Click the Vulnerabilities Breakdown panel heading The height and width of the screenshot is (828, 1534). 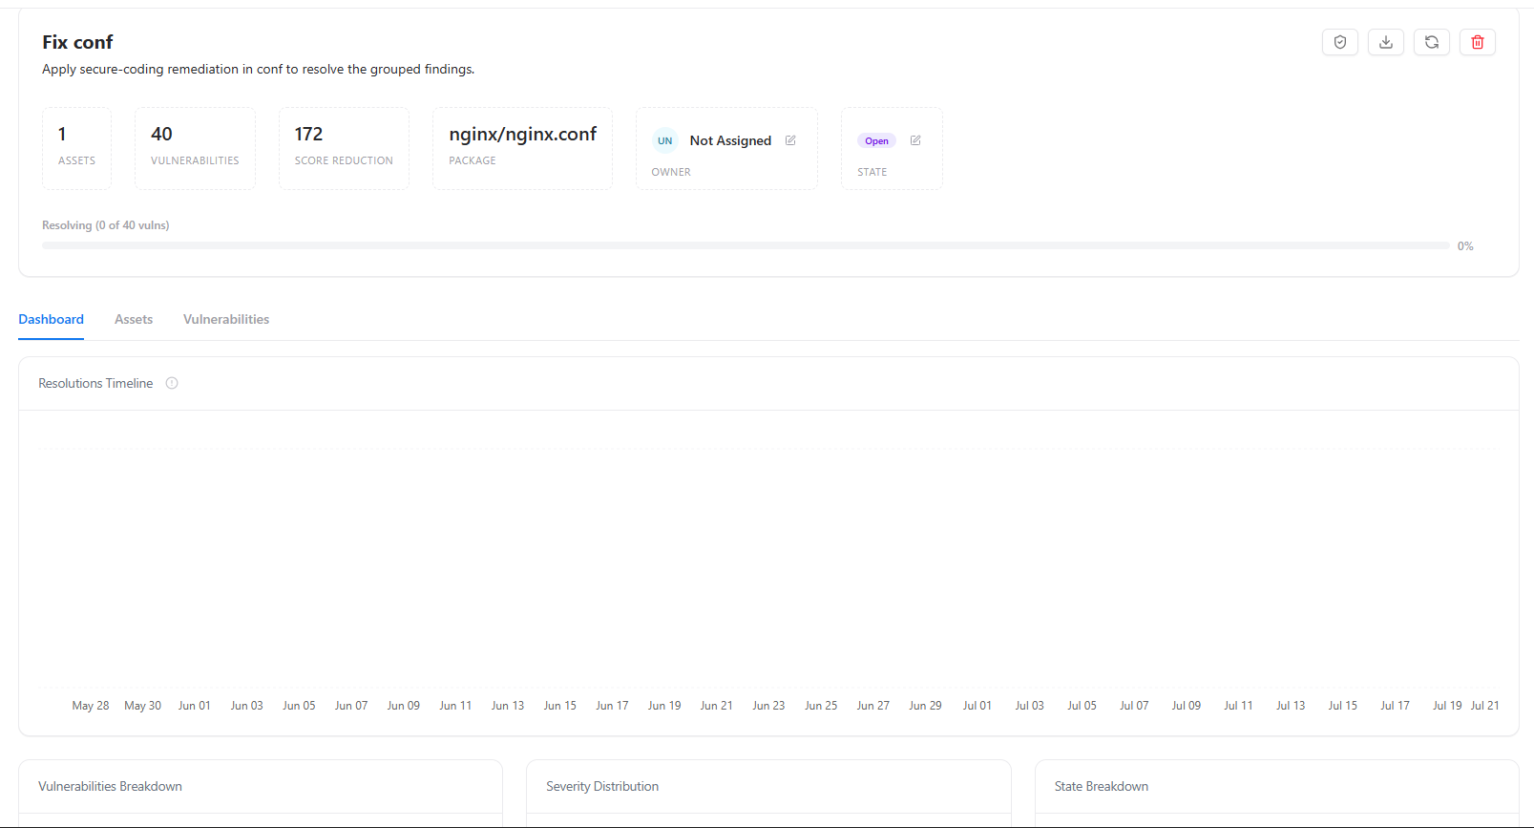coord(110,786)
